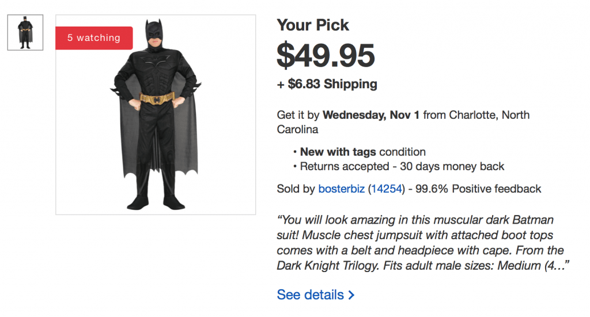Screen dimensions: 590x317
Task: Click the Batman mask in the product photo
Action: click(154, 36)
